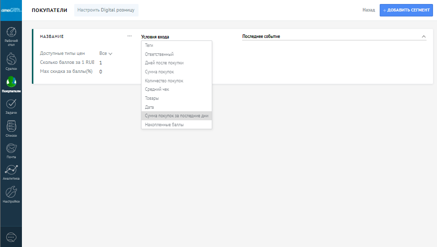Expand the Все price types dropdown

106,53
